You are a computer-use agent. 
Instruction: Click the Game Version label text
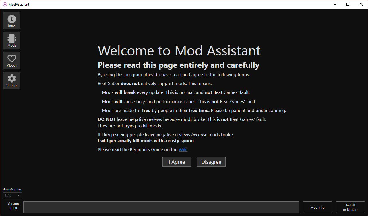coord(13,190)
